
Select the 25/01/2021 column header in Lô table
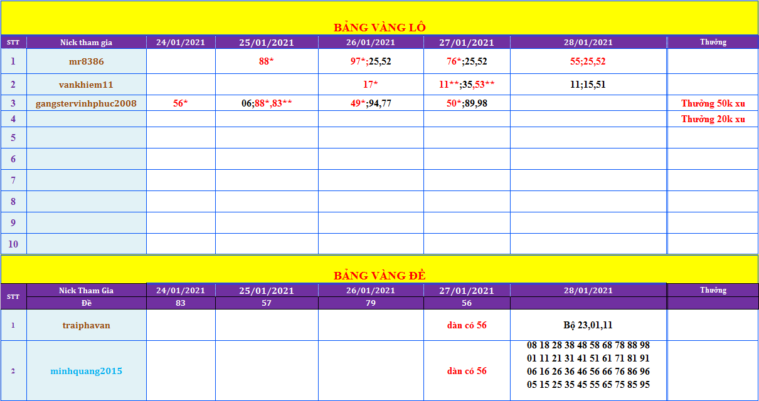point(267,43)
